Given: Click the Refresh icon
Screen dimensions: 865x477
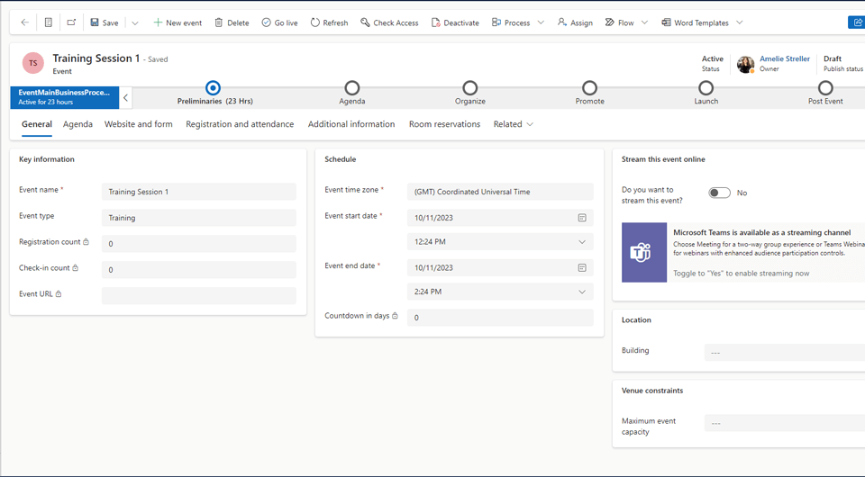Looking at the screenshot, I should point(315,22).
